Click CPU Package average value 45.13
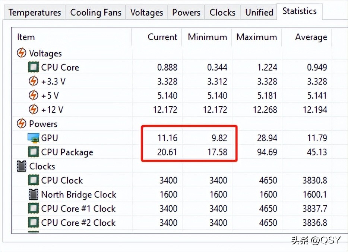The height and width of the screenshot is (252, 348). [x=317, y=152]
